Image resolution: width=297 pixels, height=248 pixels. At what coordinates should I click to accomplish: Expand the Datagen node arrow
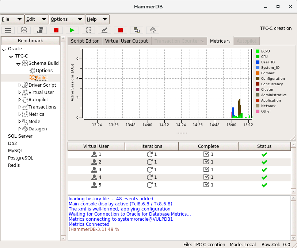point(19,129)
